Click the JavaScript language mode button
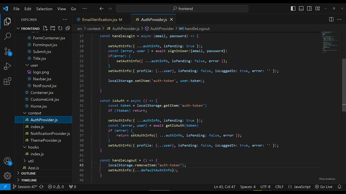 pos(299,187)
